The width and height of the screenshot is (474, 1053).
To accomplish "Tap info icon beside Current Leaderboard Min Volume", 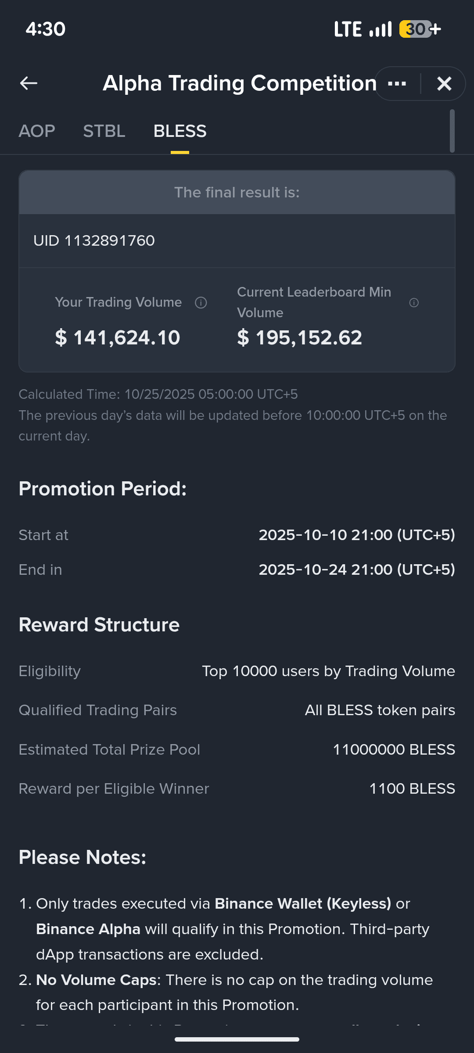I will coord(414,303).
